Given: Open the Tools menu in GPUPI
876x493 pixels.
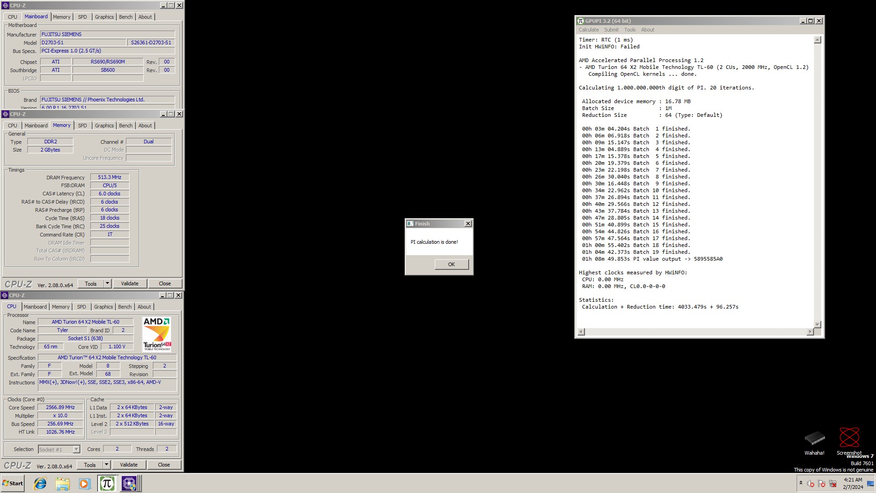Looking at the screenshot, I should click(x=630, y=30).
